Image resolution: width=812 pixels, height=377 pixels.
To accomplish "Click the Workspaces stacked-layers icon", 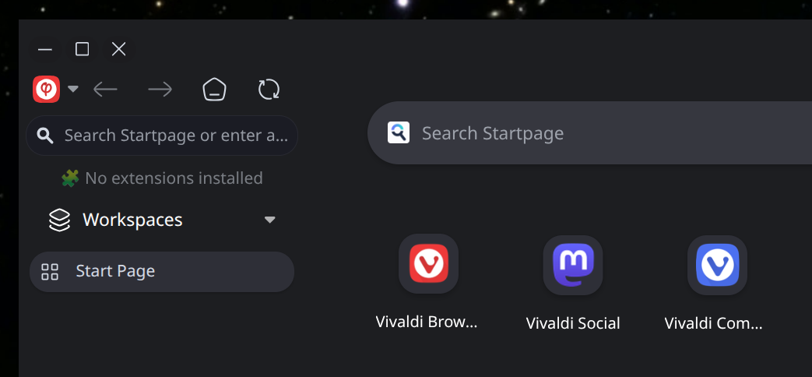I will [59, 220].
